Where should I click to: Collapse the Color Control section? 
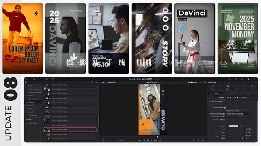point(210,101)
